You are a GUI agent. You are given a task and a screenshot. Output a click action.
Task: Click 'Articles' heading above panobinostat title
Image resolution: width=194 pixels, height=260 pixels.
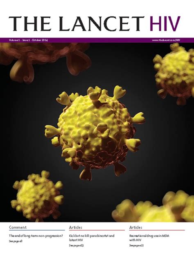(x=75, y=227)
